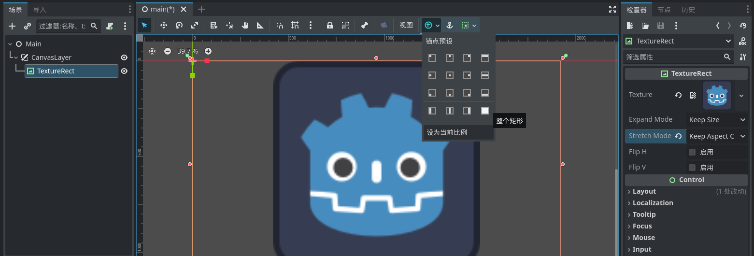The width and height of the screenshot is (754, 256).
Task: Load a resource via the folder icon
Action: [x=645, y=26]
